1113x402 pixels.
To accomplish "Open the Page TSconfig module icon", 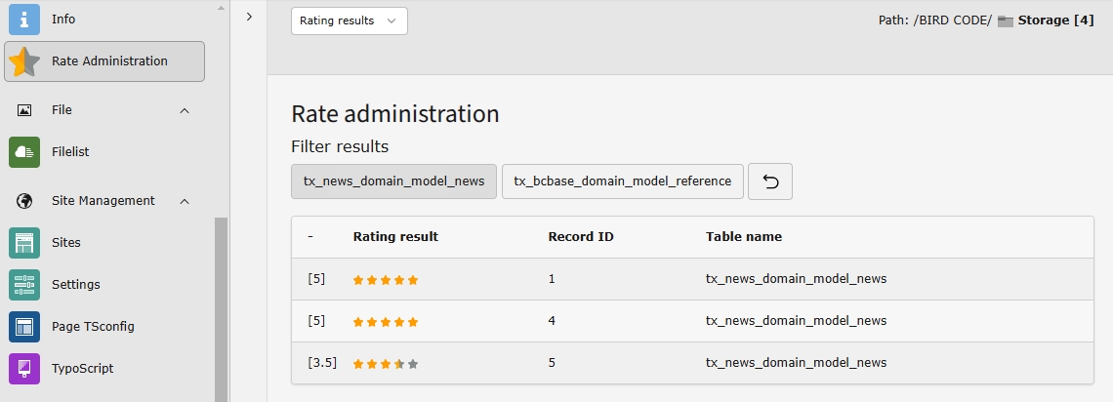I will click(24, 327).
